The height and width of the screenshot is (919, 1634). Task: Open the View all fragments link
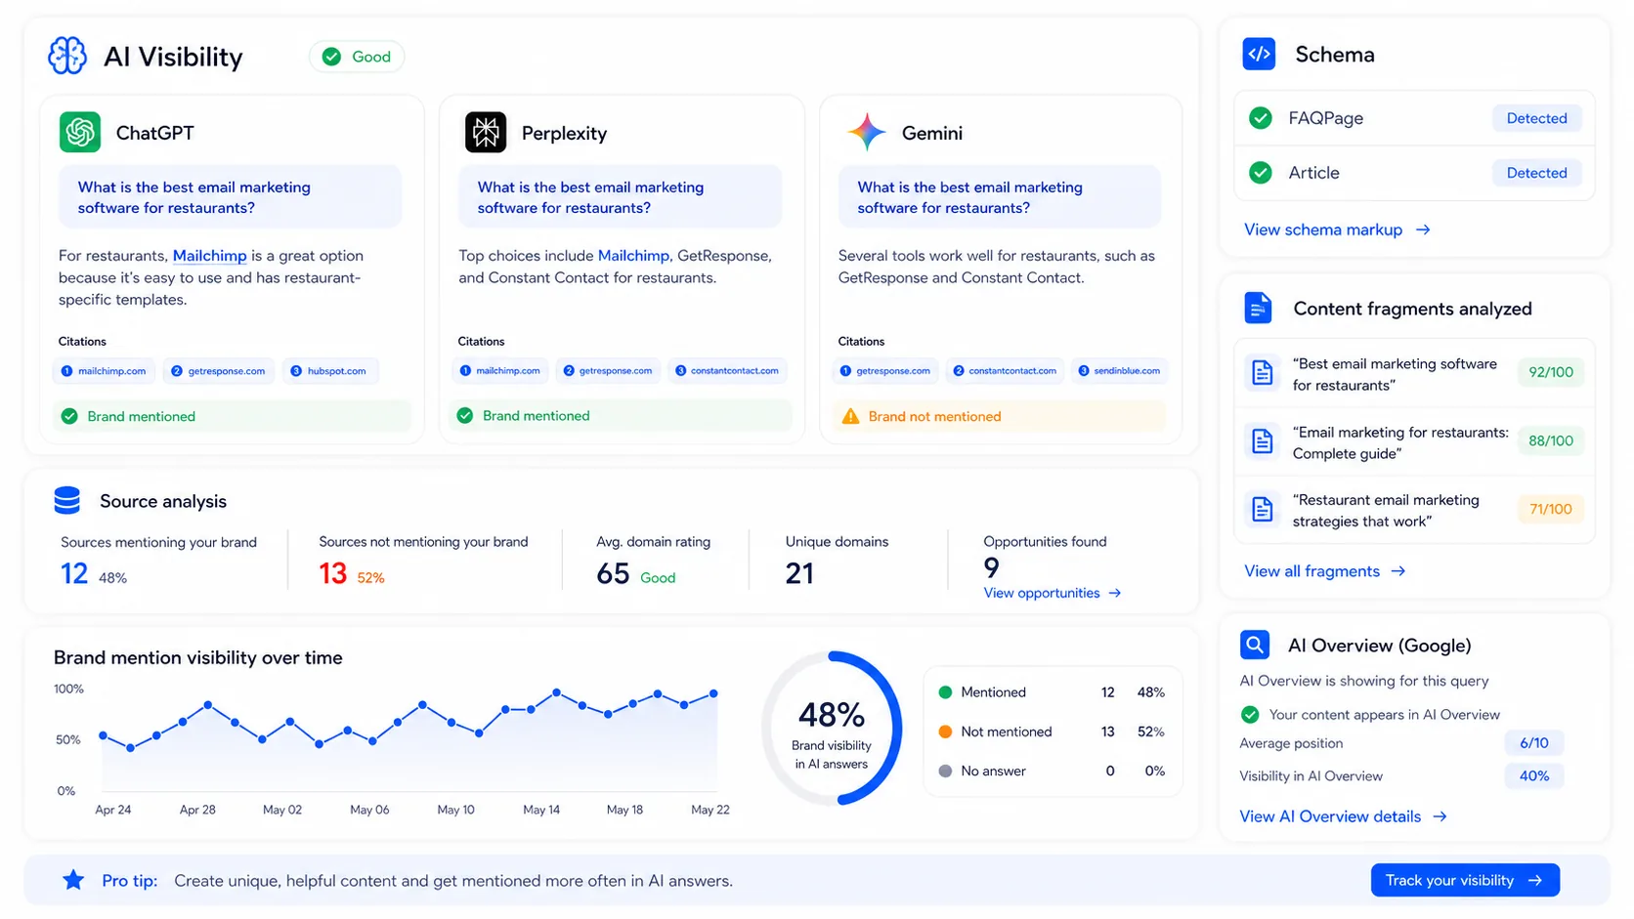coord(1324,570)
